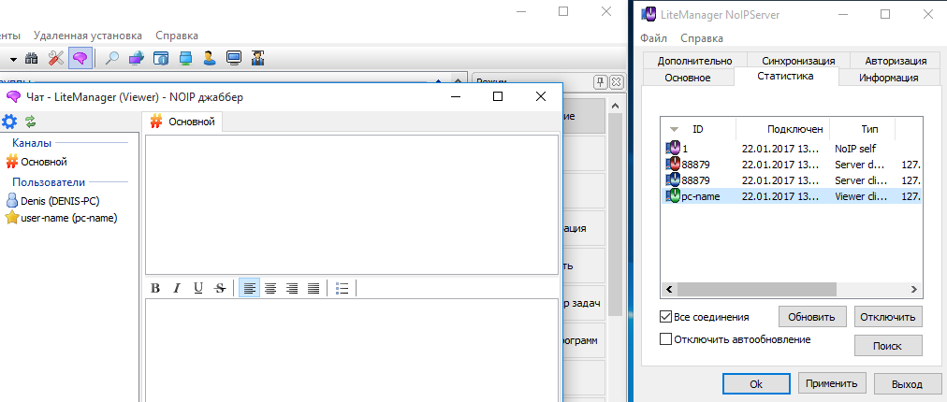Align chat text left
The image size is (947, 402).
pyautogui.click(x=250, y=289)
